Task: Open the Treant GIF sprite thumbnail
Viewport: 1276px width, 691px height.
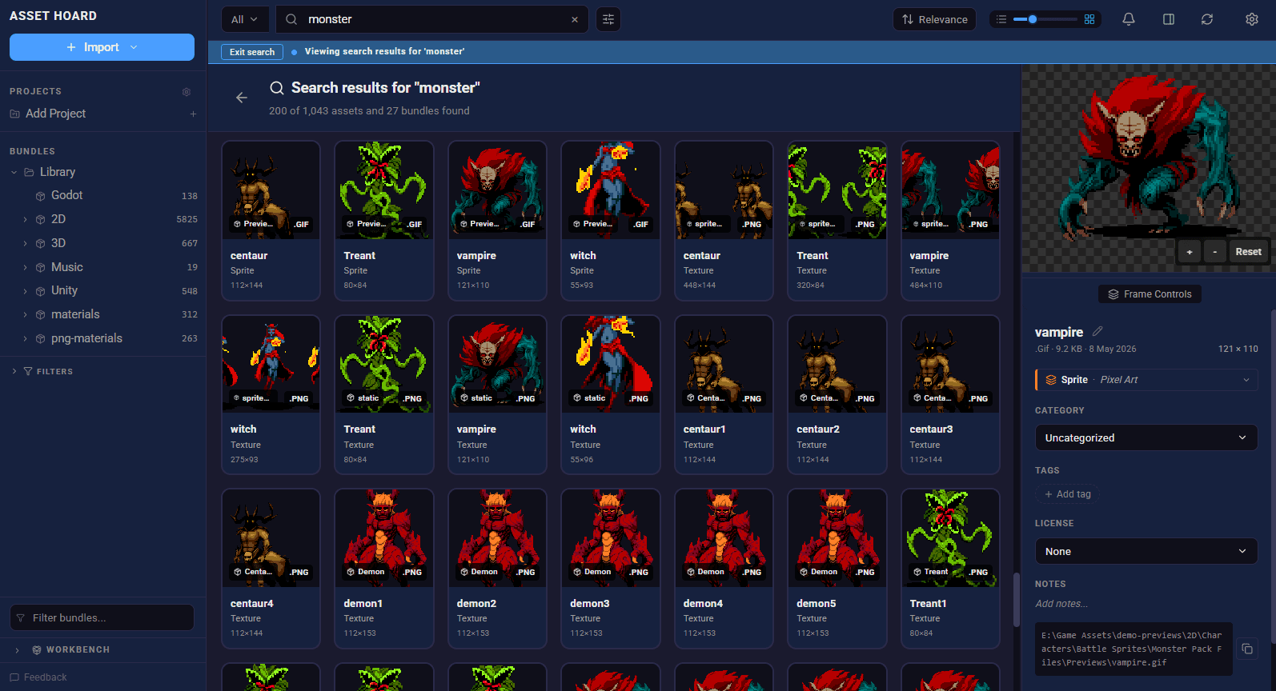Action: pos(384,190)
